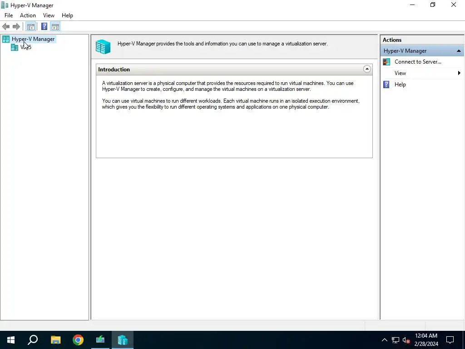Viewport: 465px width, 349px height.
Task: Click the Actions pane title
Action: point(392,40)
